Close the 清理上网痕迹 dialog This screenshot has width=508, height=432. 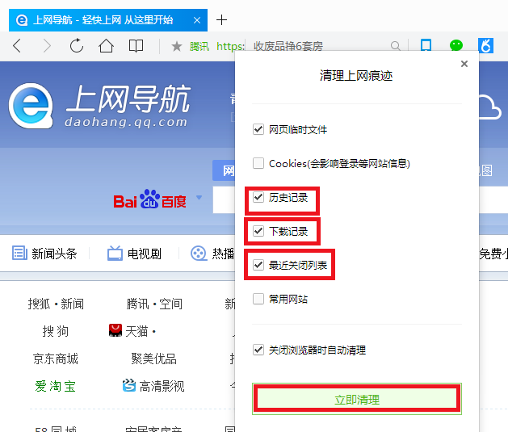464,64
